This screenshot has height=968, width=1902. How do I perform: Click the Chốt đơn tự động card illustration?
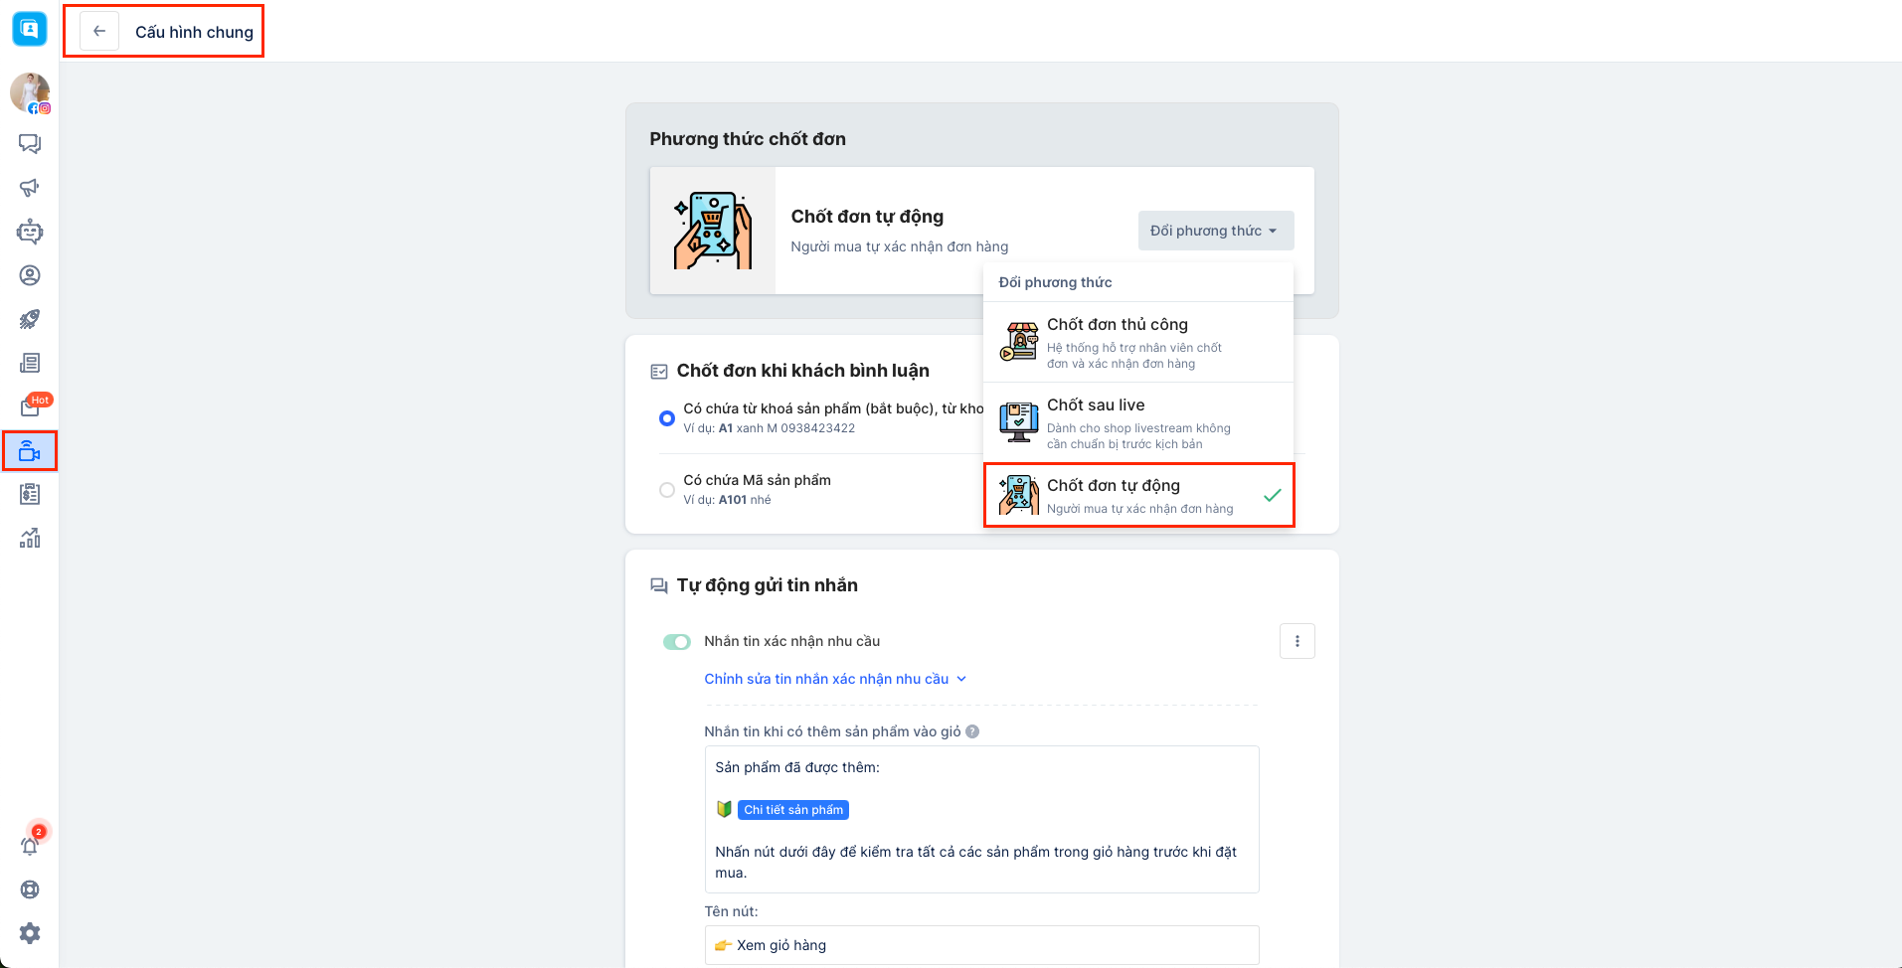[x=713, y=231]
